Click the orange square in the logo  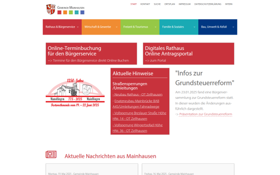pyautogui.click(x=65, y=12)
